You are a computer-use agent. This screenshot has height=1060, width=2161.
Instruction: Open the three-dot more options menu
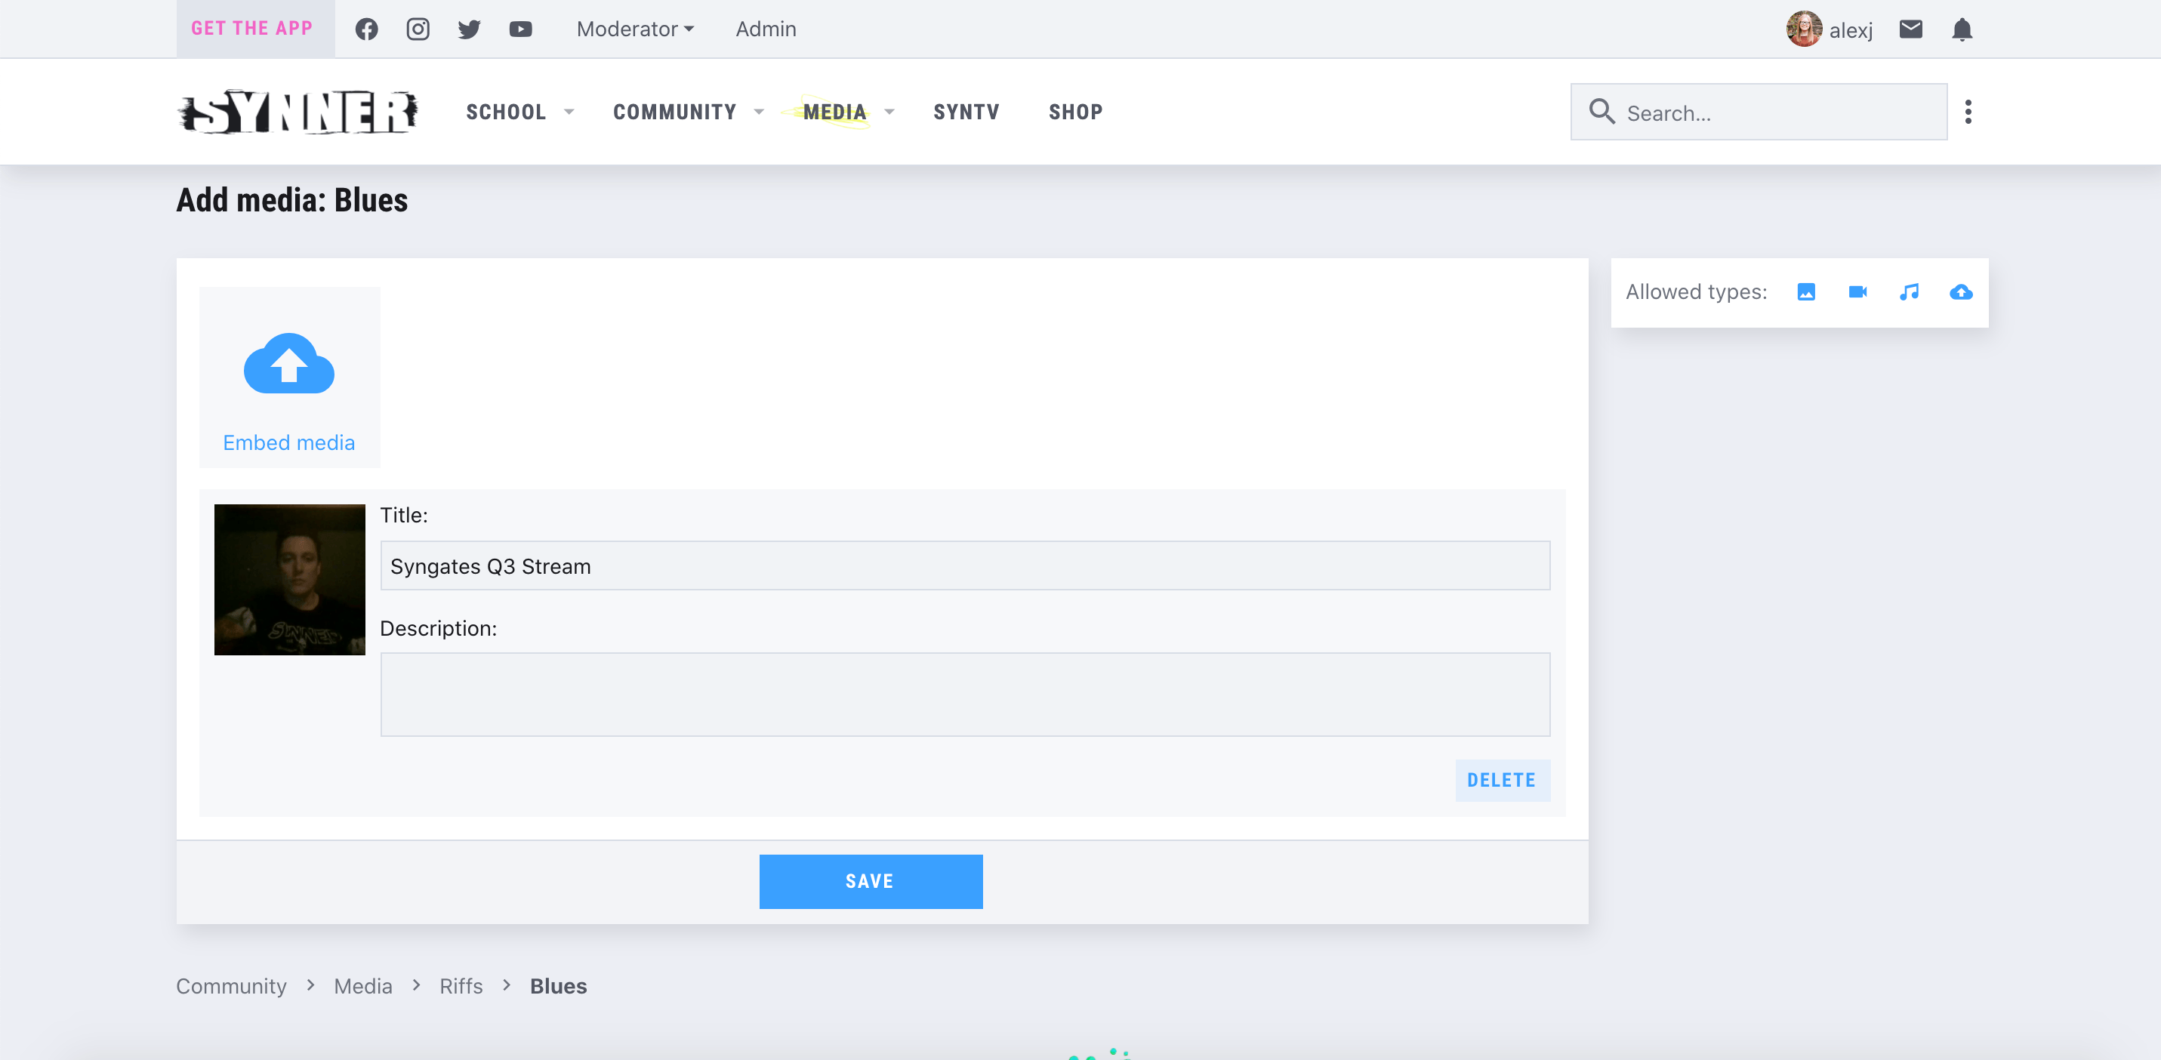[1968, 112]
